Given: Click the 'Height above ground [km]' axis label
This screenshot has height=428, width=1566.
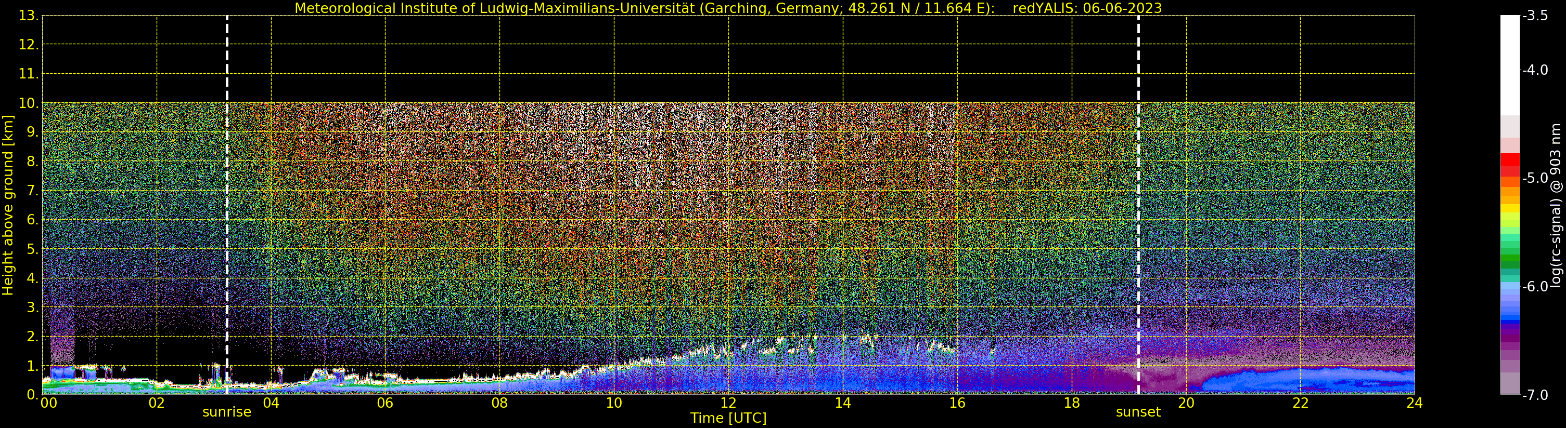Looking at the screenshot, I should point(8,205).
